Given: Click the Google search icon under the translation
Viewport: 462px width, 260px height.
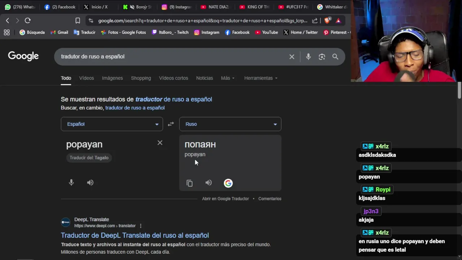Looking at the screenshot, I should [x=228, y=183].
